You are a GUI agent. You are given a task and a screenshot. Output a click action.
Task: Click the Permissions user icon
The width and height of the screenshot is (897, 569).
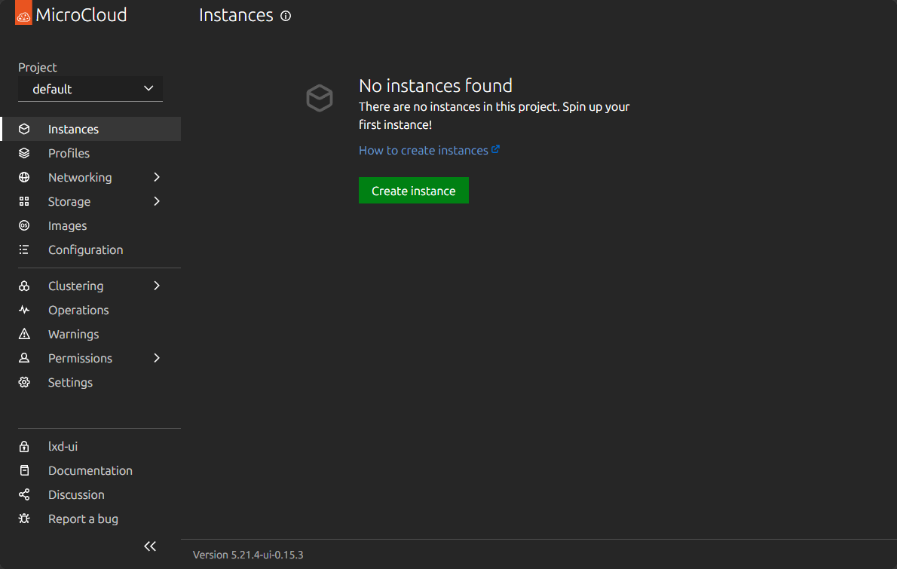(24, 358)
